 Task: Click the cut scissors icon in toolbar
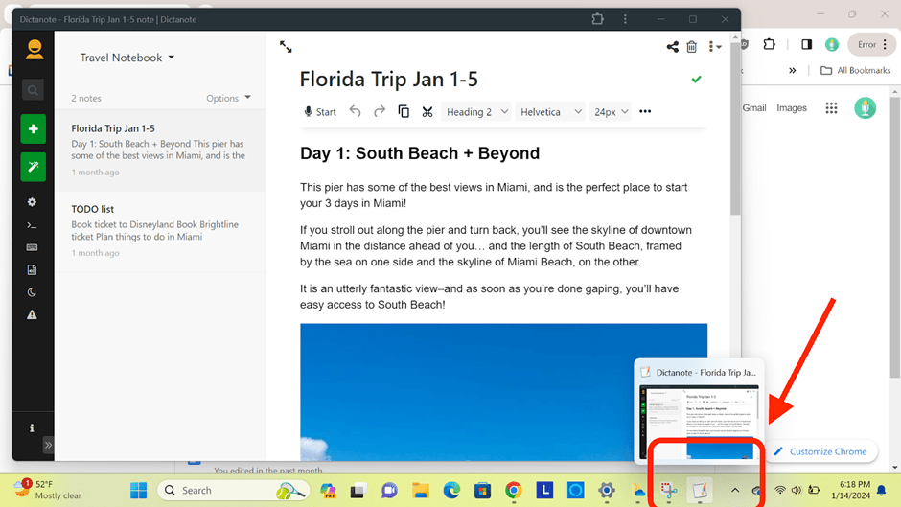(x=427, y=111)
